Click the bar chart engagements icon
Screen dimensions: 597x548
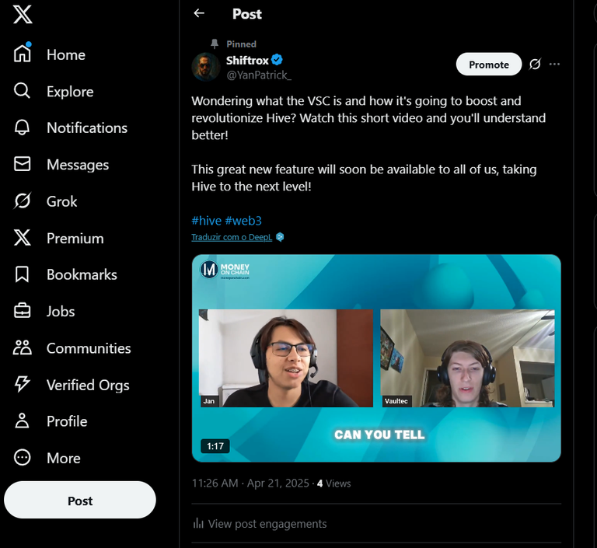(x=198, y=523)
